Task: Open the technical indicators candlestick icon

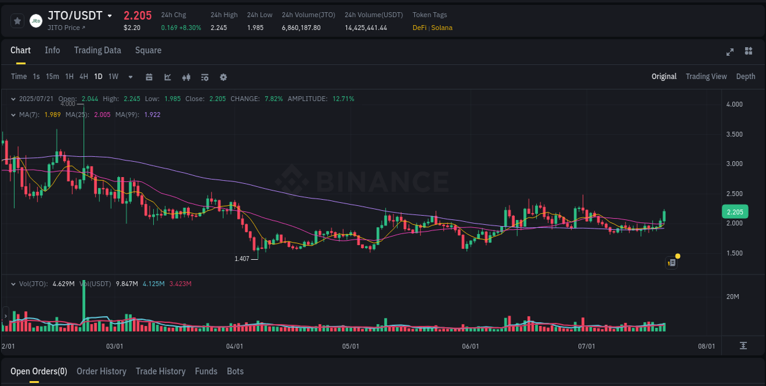Action: point(186,77)
